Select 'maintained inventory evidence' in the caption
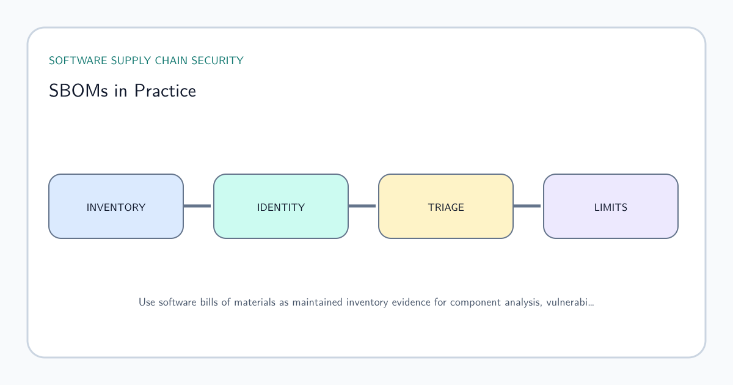The image size is (733, 385). [x=355, y=302]
